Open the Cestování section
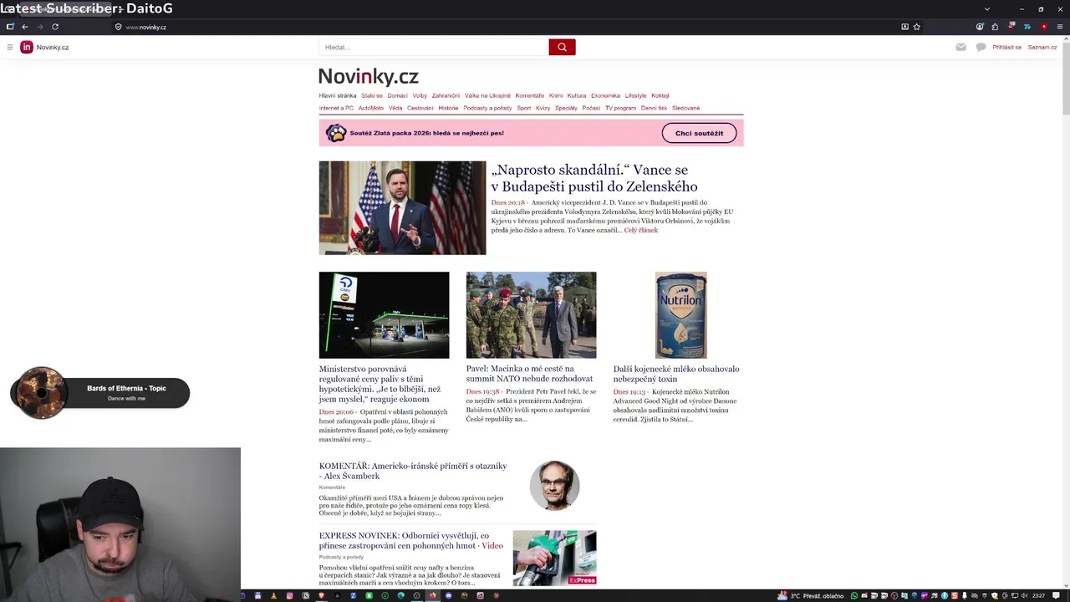The image size is (1070, 602). click(420, 108)
